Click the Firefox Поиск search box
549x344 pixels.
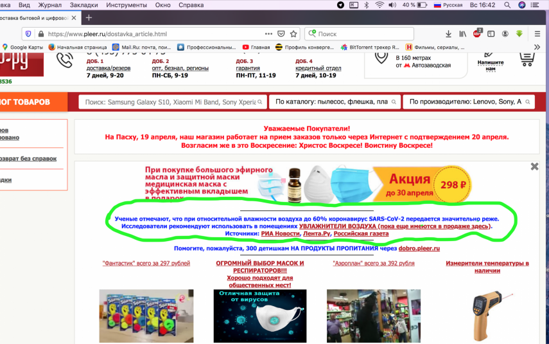click(359, 33)
